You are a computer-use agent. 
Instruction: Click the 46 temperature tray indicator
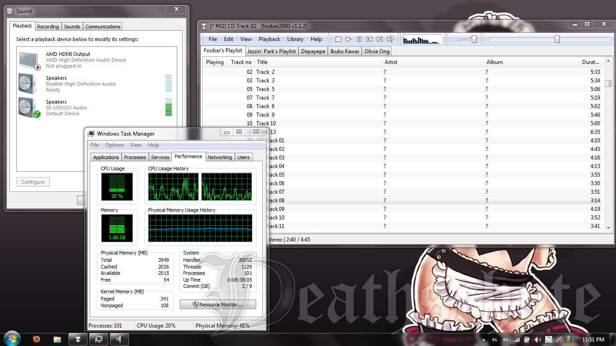click(495, 340)
